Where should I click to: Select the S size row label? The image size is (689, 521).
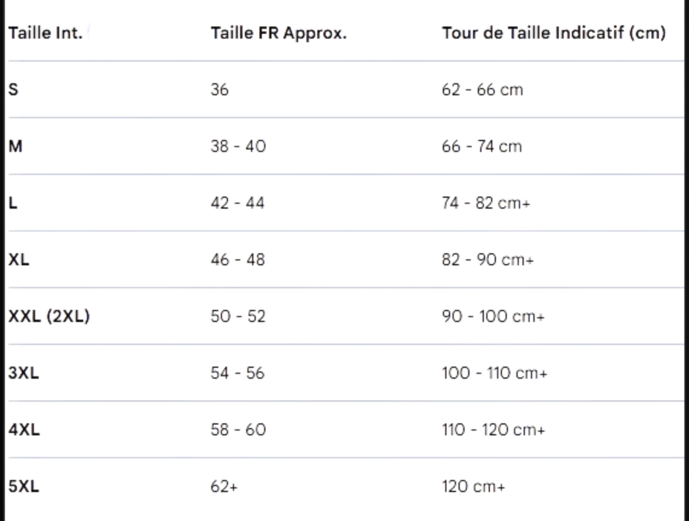click(13, 90)
